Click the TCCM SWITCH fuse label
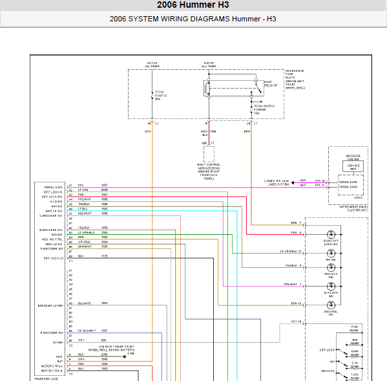 [x=264, y=109]
